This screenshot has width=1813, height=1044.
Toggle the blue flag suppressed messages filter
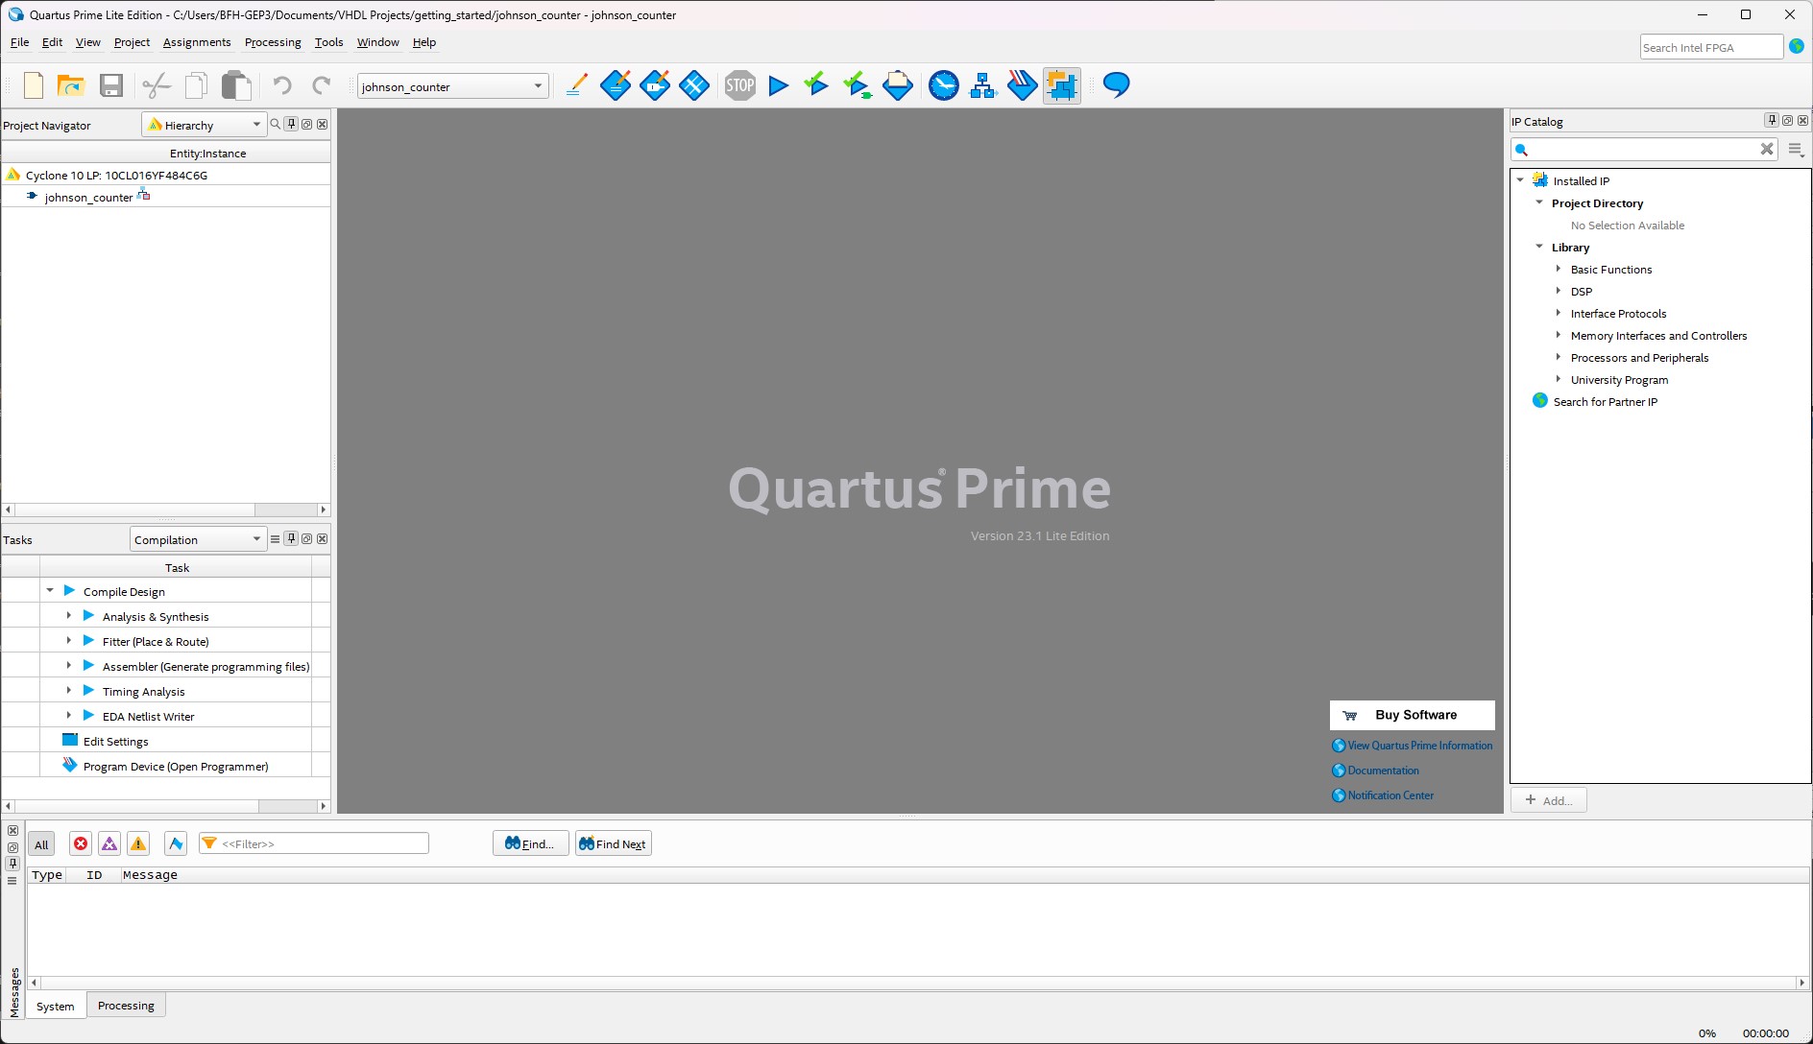click(x=176, y=844)
